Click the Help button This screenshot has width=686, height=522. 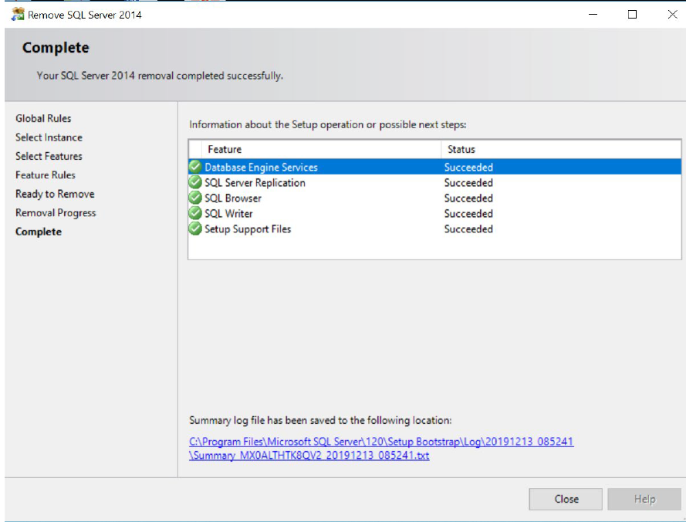[x=644, y=500]
